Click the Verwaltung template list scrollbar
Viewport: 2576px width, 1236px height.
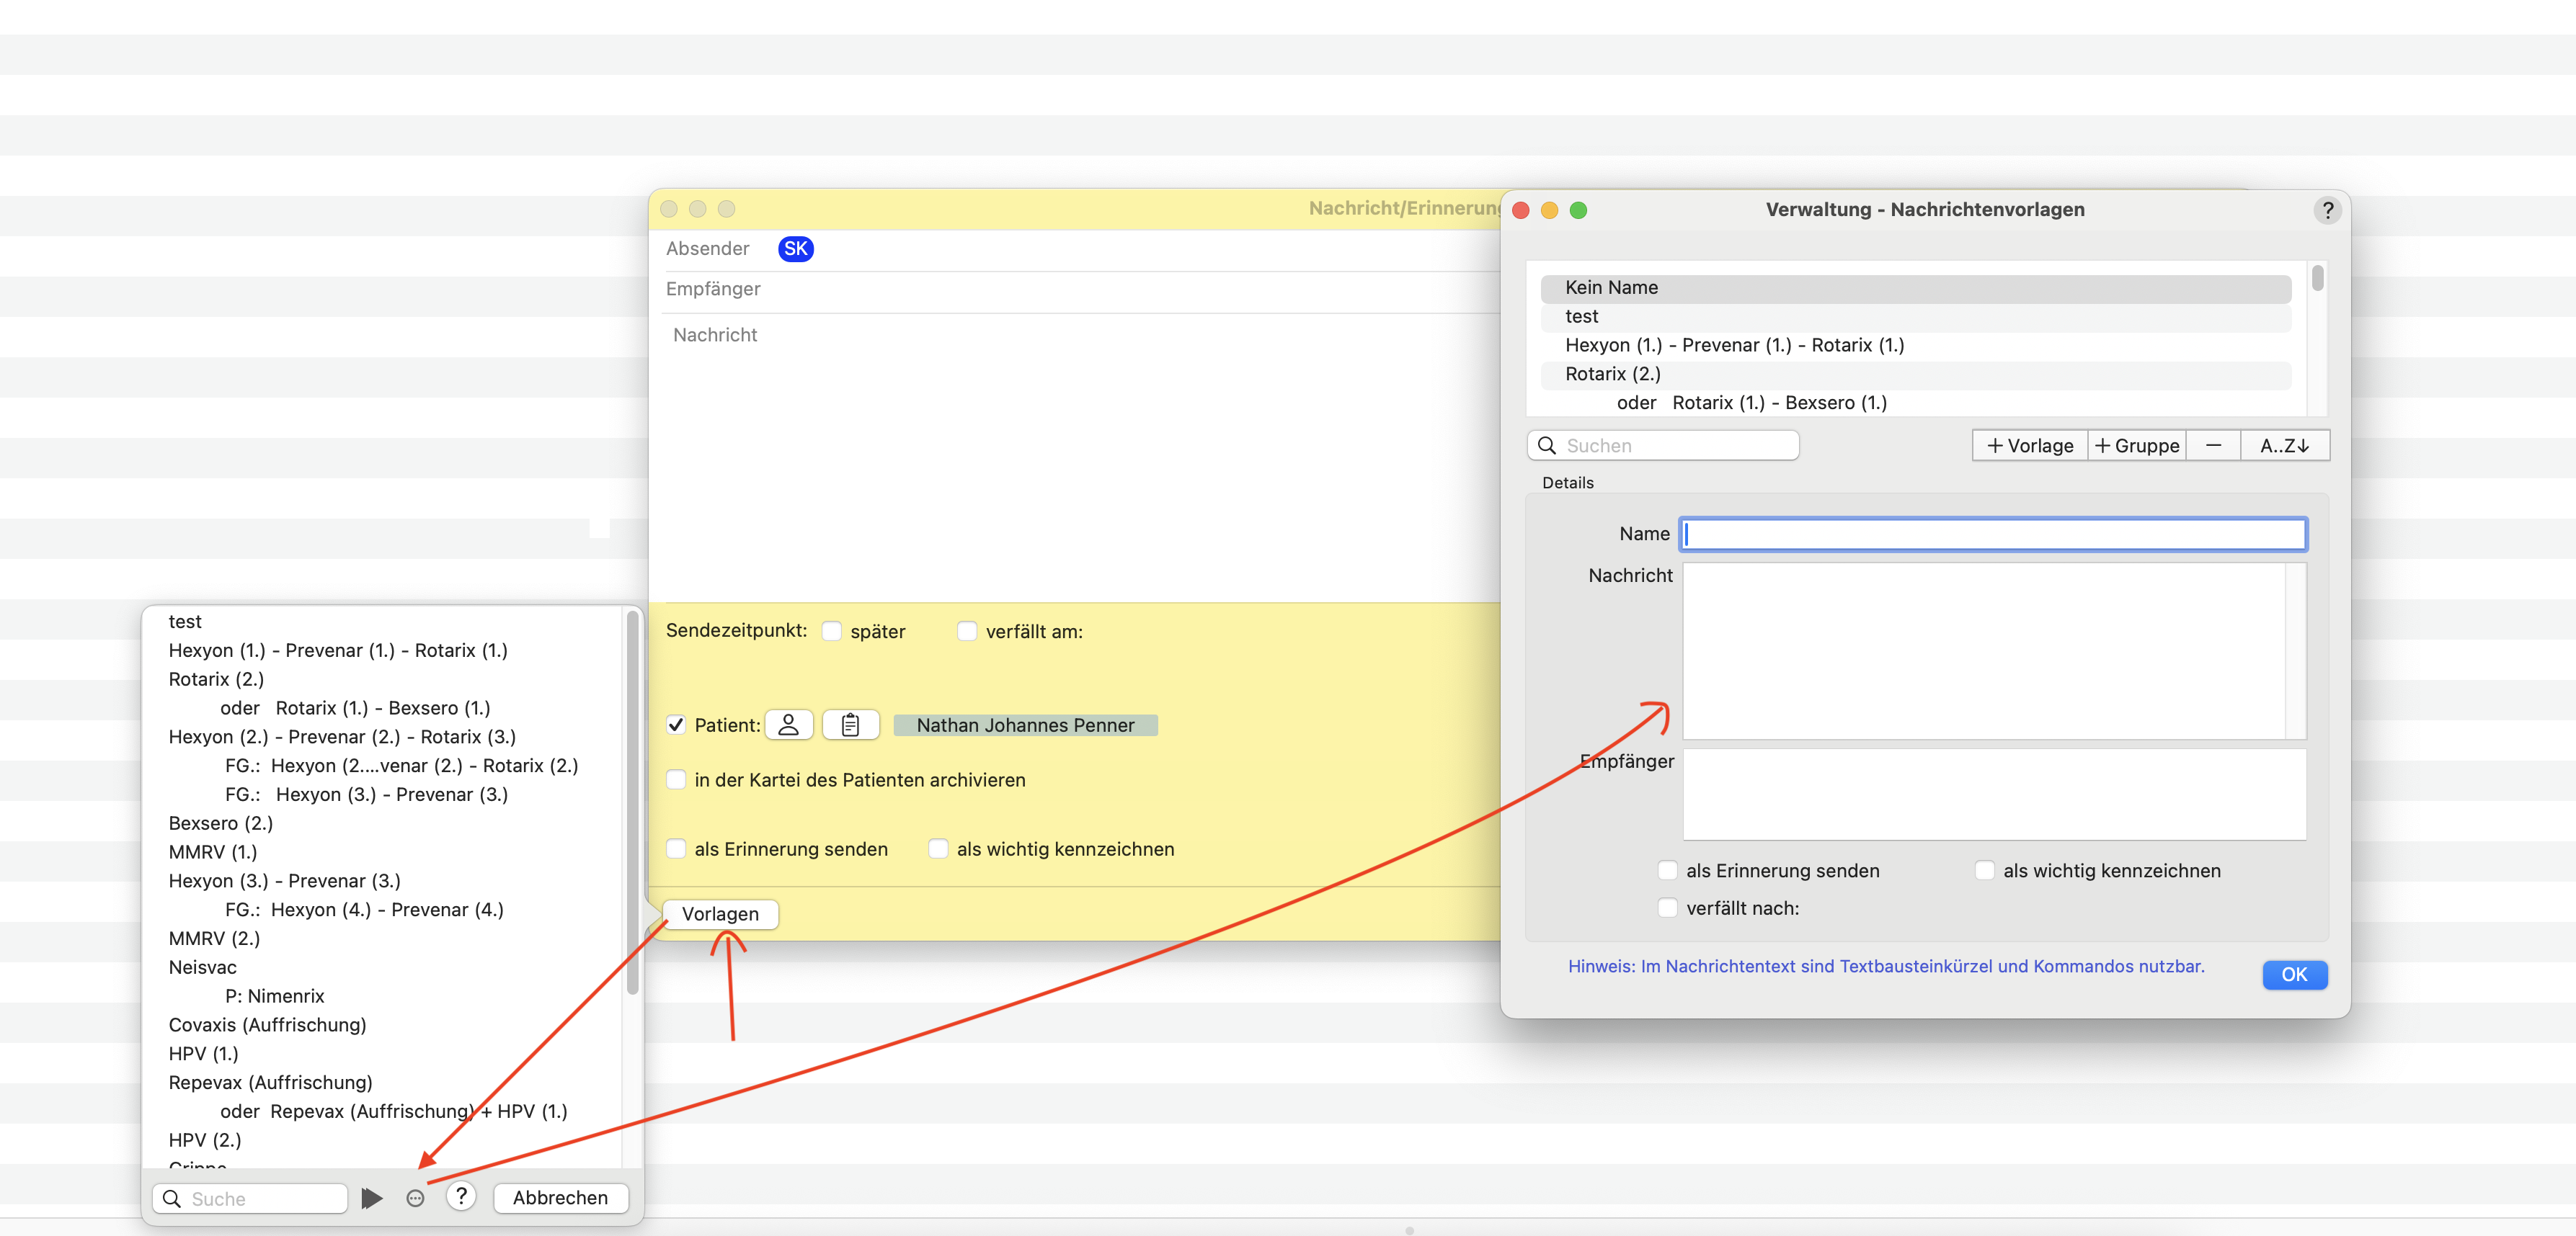2317,338
